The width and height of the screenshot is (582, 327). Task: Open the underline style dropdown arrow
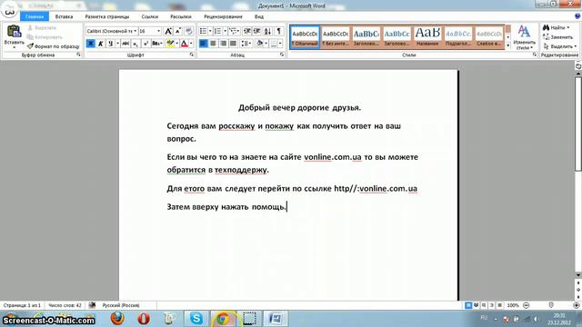coord(117,44)
